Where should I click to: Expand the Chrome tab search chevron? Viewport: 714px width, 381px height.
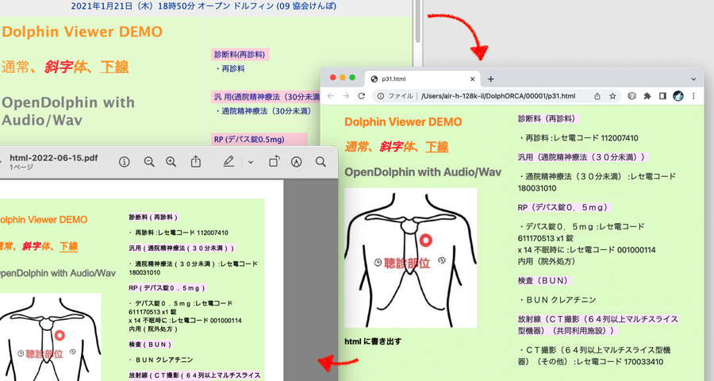(693, 79)
